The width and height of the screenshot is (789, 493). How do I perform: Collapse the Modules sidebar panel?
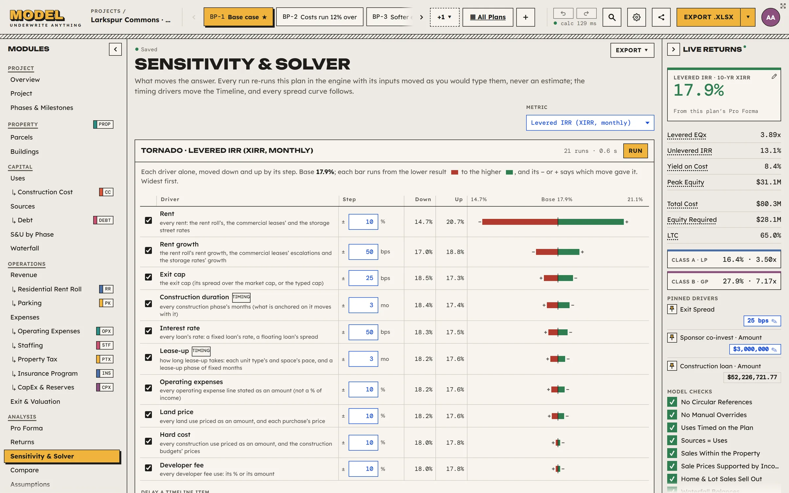(115, 49)
